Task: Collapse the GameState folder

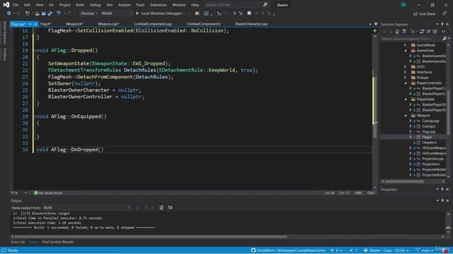Action: coord(405,50)
